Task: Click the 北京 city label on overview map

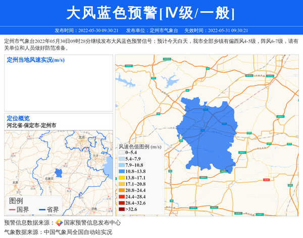Action: tap(81, 137)
